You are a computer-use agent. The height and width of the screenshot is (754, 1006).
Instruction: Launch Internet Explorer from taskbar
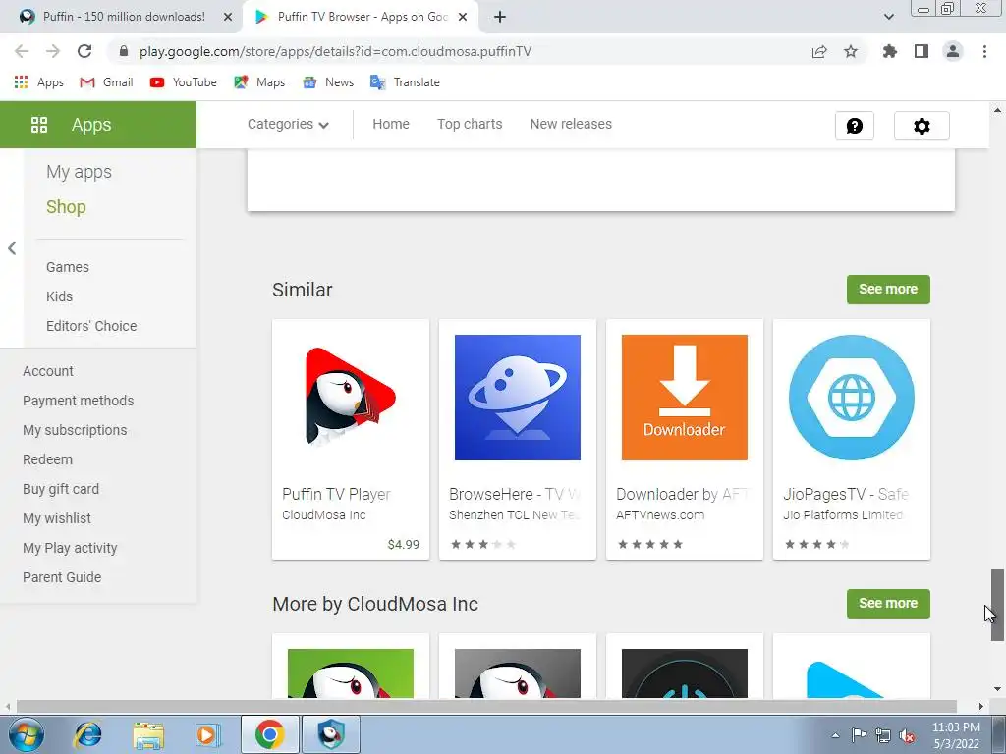pos(87,734)
